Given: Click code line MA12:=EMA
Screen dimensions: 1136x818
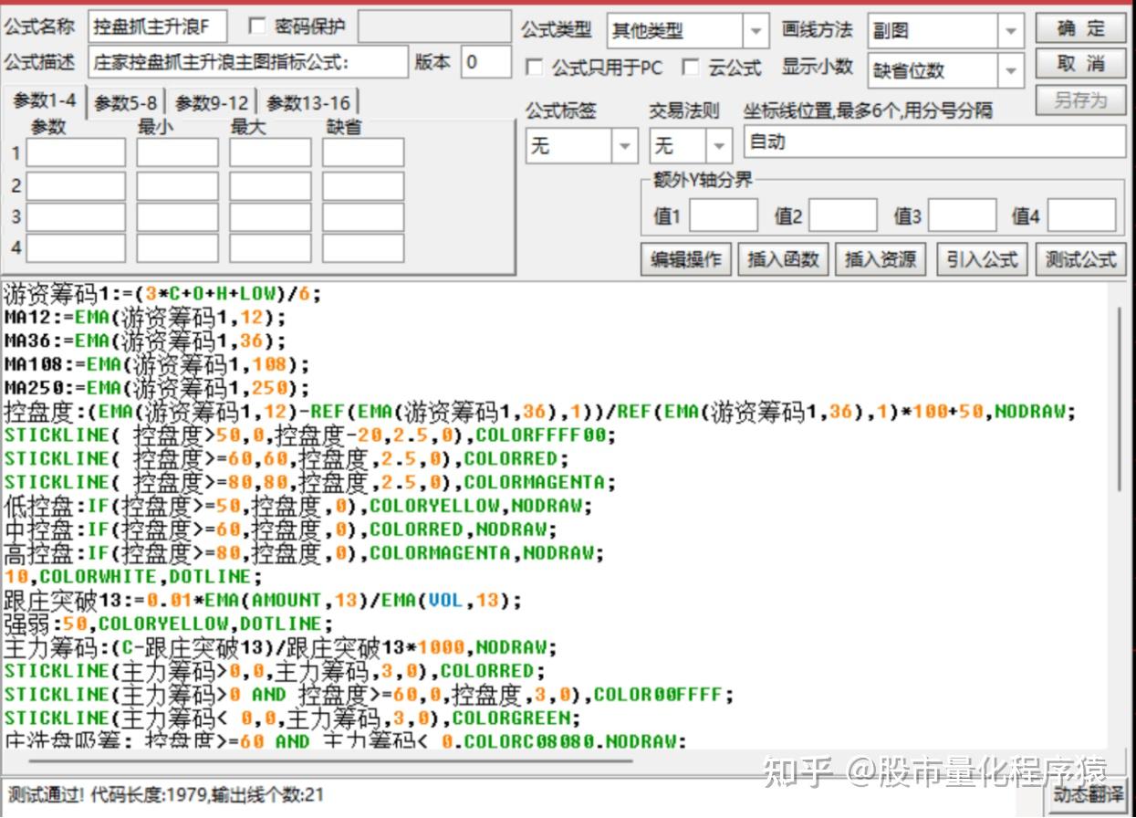Looking at the screenshot, I should pos(145,318).
